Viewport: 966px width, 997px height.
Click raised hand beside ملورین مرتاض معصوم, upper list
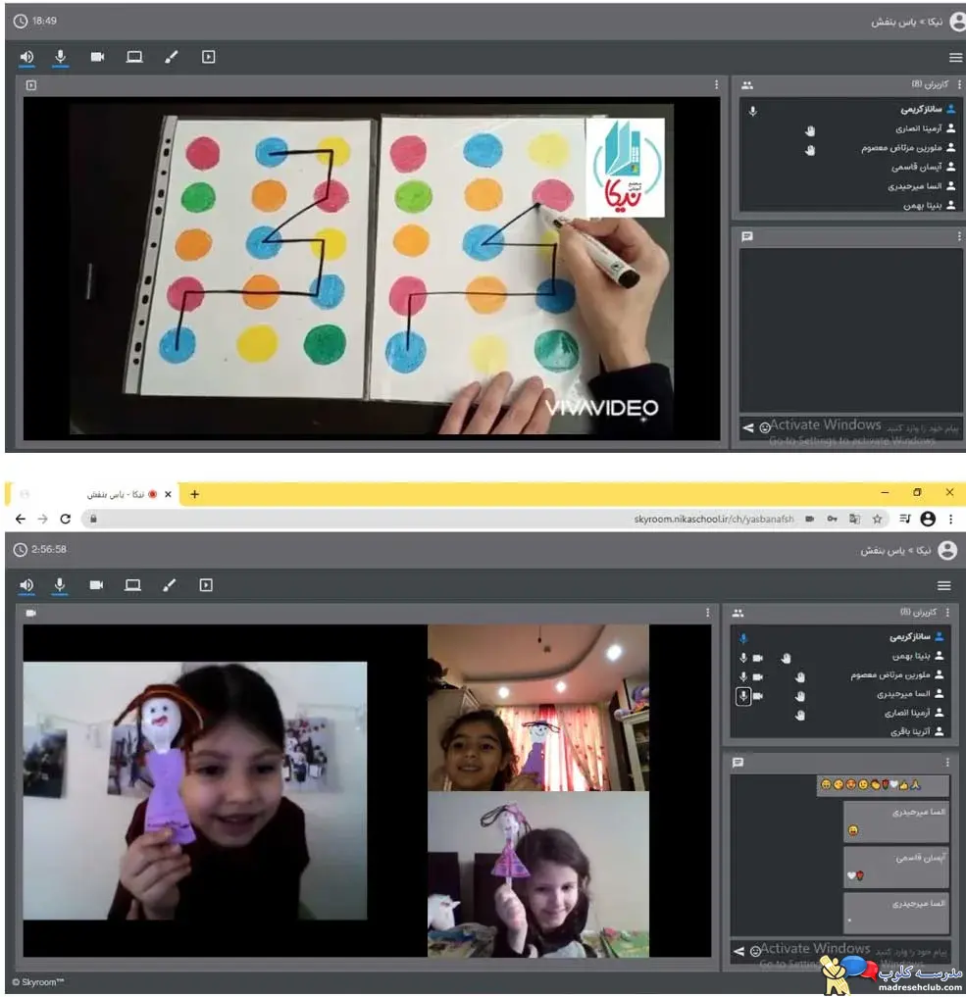pos(809,150)
